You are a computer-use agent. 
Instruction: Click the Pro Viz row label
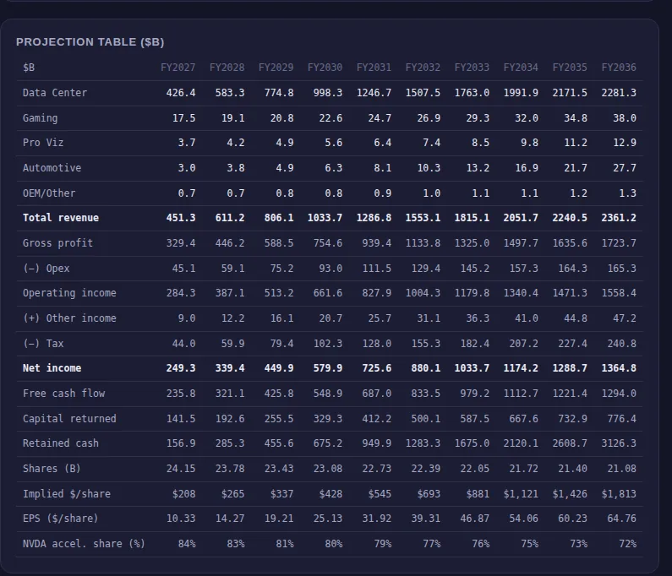[43, 143]
